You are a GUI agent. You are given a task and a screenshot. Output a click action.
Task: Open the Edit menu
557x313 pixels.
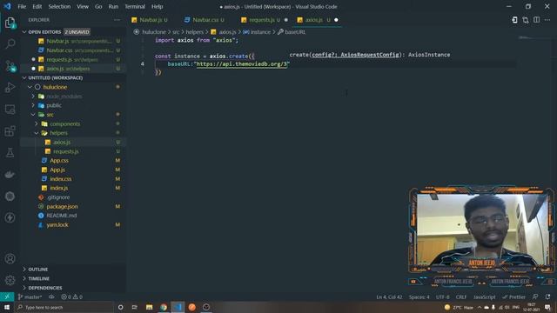[x=37, y=6]
